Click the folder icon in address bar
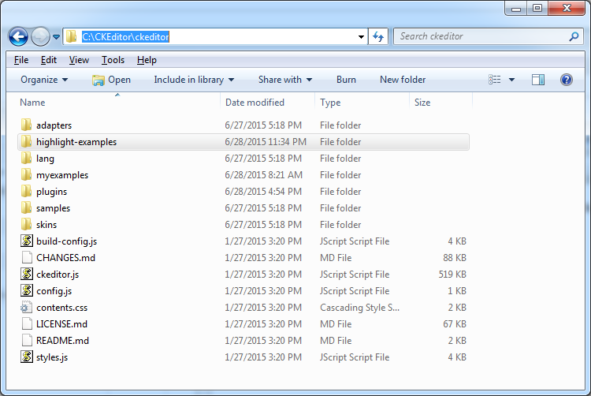 [x=71, y=36]
